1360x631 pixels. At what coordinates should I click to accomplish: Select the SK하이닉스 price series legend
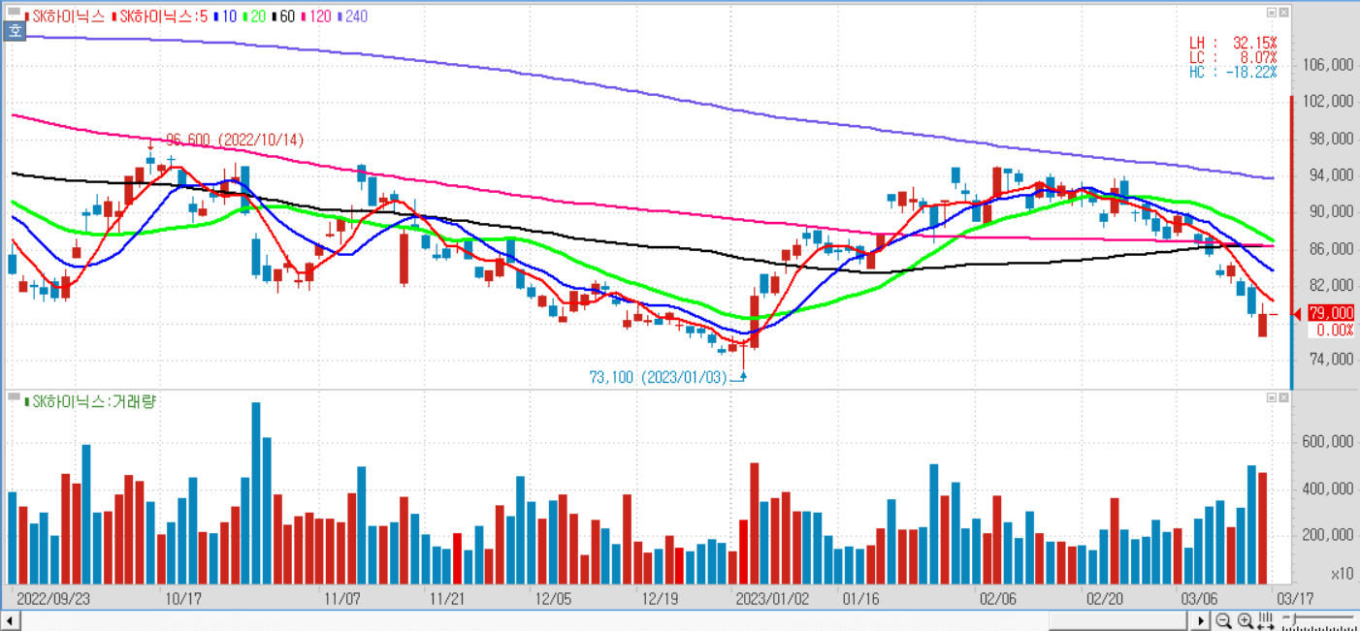[x=66, y=16]
